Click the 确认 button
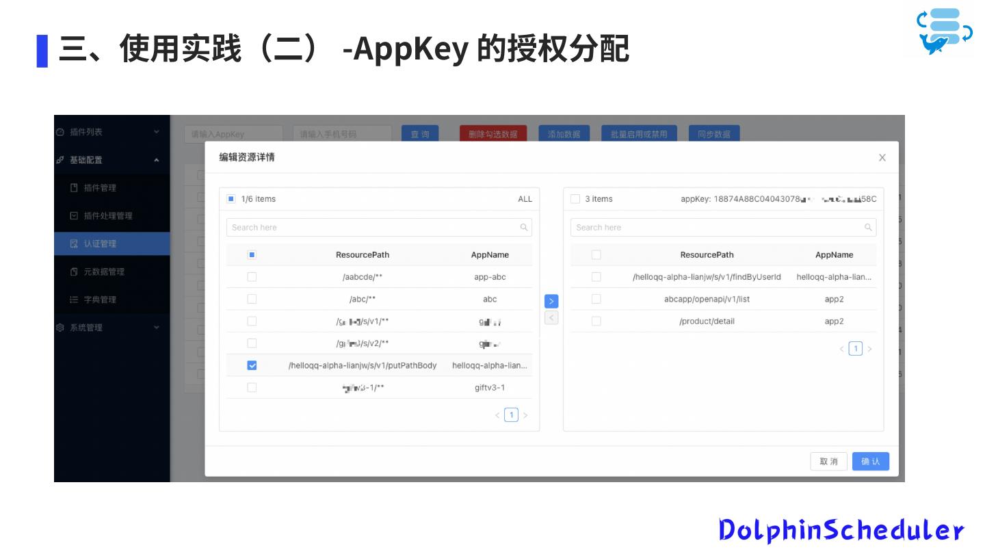The height and width of the screenshot is (554, 985). coord(871,462)
